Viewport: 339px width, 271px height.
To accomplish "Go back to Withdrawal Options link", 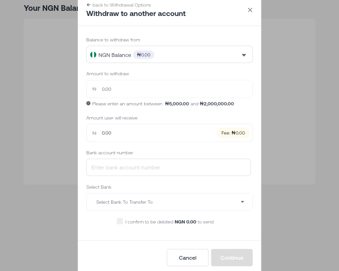I will tap(121, 5).
